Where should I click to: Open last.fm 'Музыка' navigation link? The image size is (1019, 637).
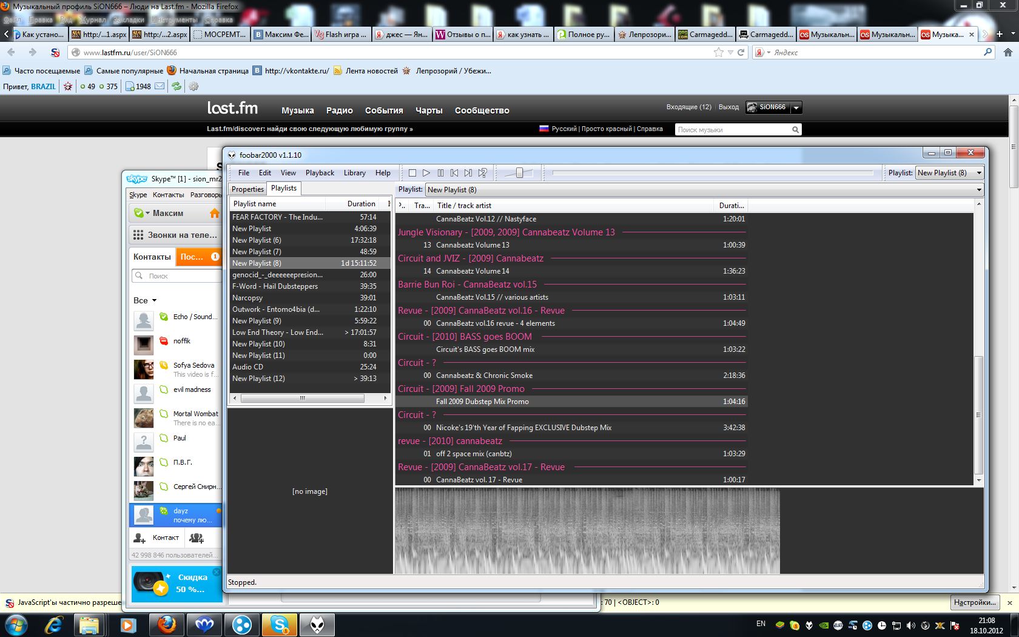[x=297, y=110]
